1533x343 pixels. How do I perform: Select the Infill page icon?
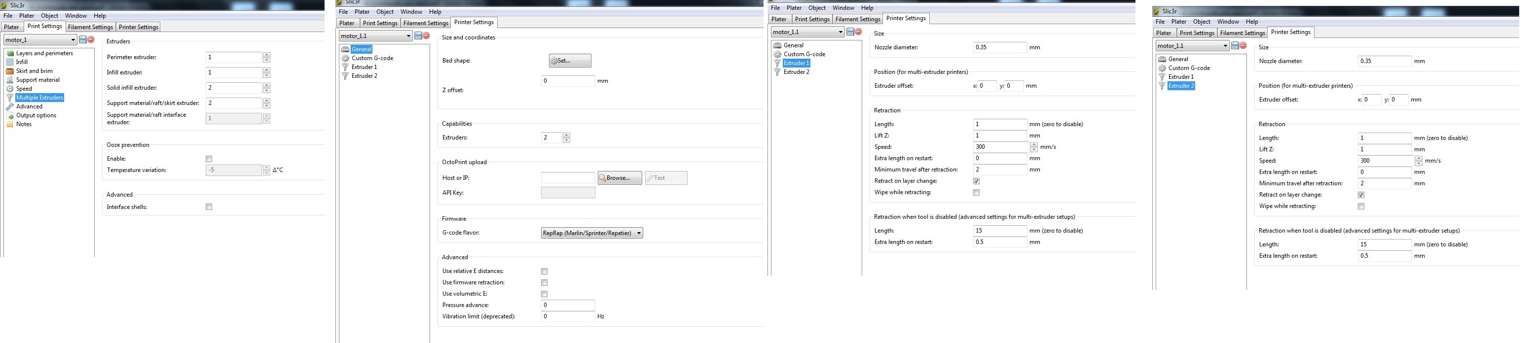(x=10, y=62)
